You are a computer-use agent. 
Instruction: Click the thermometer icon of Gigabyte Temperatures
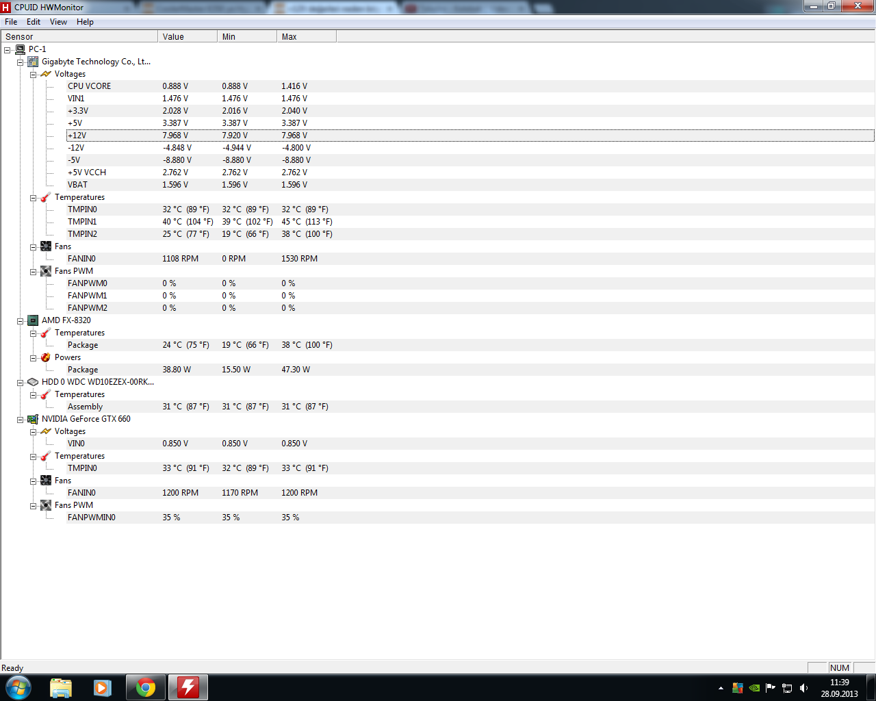(46, 197)
